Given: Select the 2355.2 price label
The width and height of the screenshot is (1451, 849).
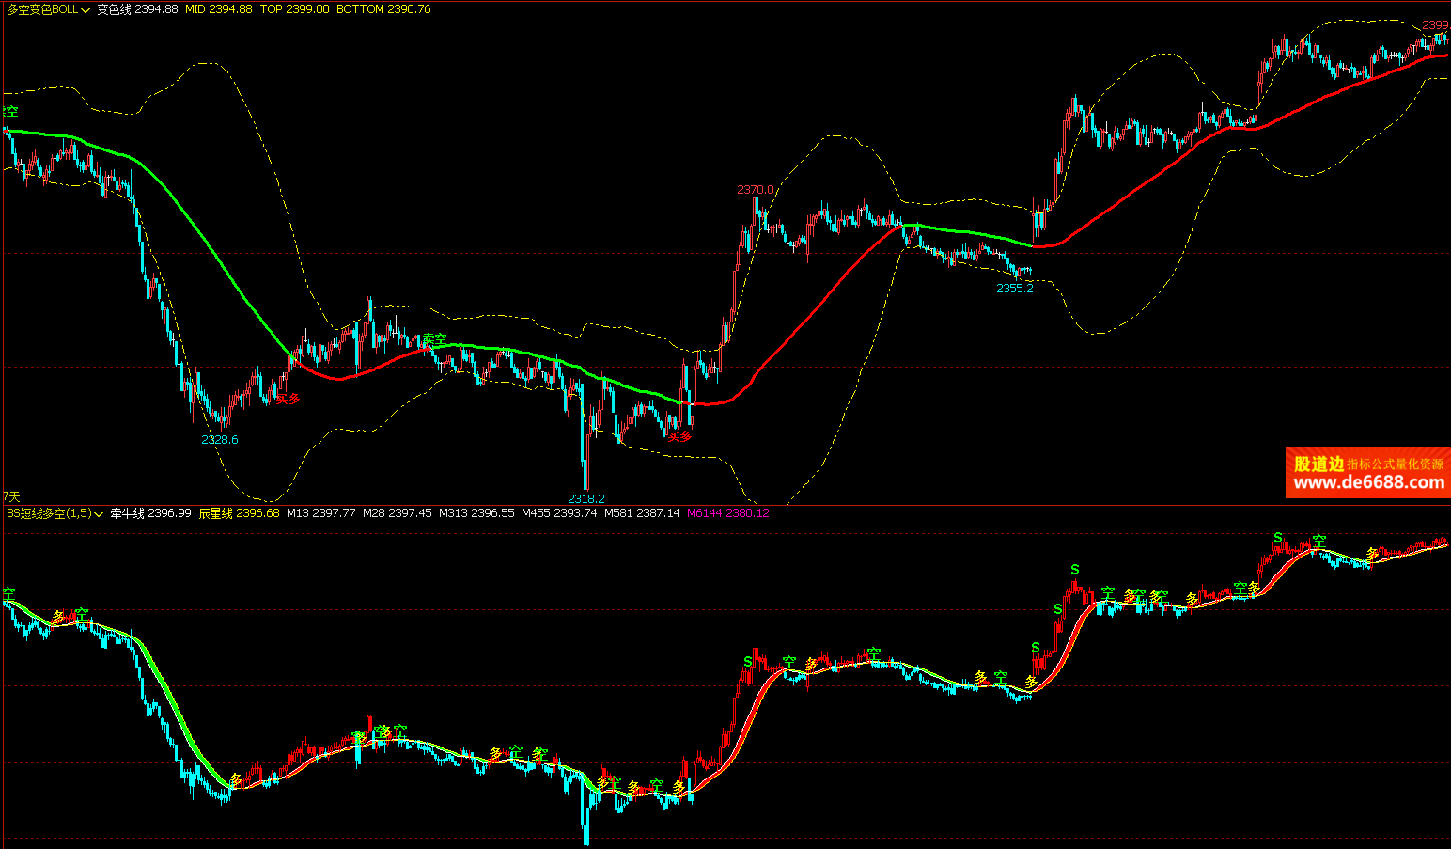Looking at the screenshot, I should tap(1014, 289).
